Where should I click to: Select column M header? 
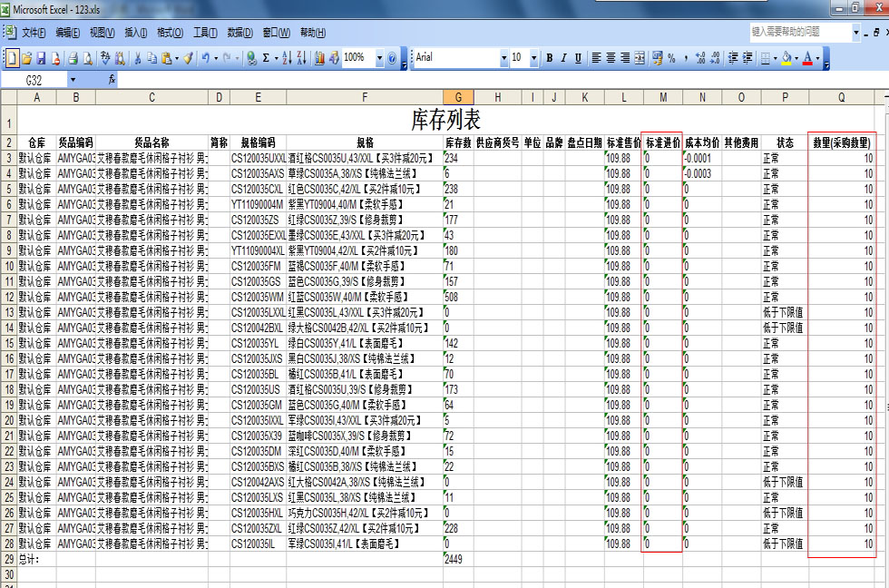(663, 97)
